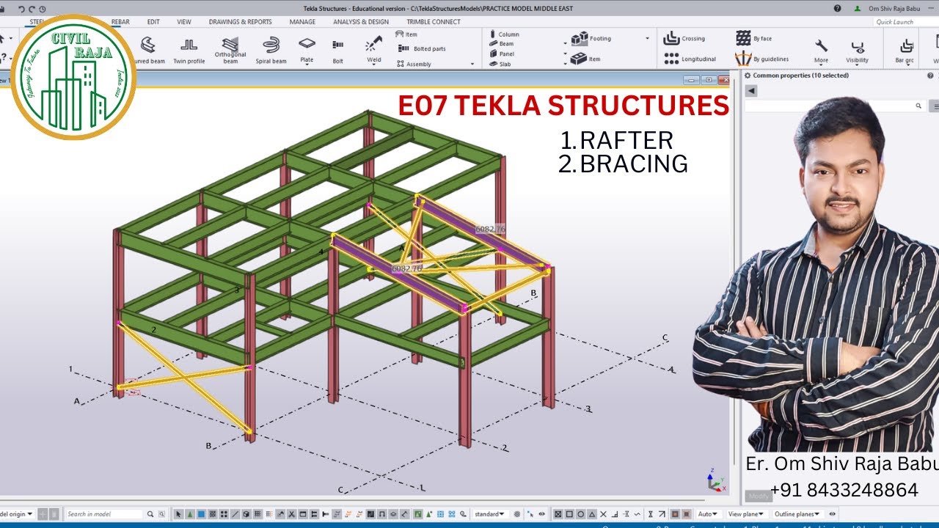The width and height of the screenshot is (939, 528).
Task: Click the Bar group icon
Action: pos(905,46)
